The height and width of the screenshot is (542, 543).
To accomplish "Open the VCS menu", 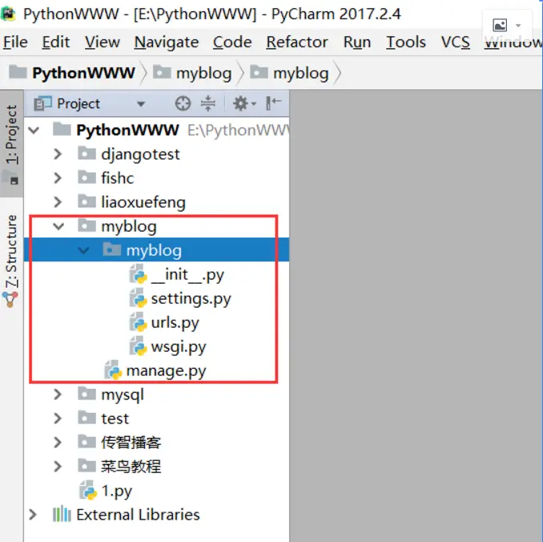I will tap(456, 42).
